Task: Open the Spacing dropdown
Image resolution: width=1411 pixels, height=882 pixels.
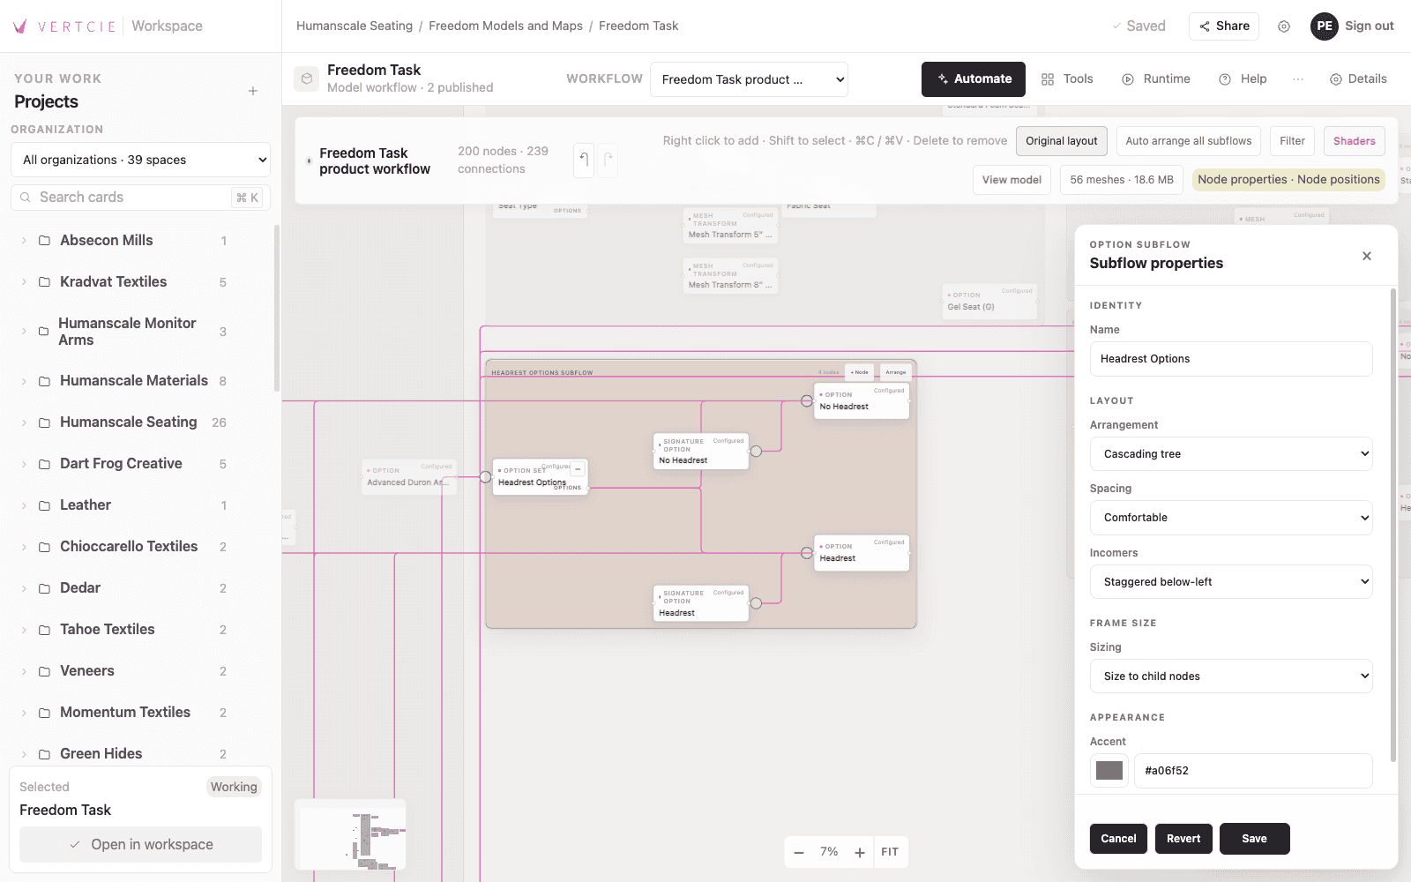Action: [1231, 518]
